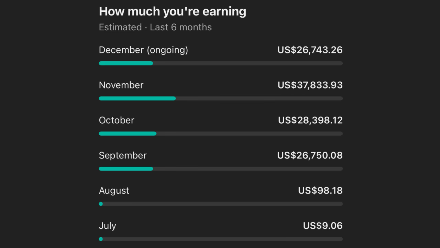Image resolution: width=440 pixels, height=248 pixels.
Task: Select the August month label
Action: 114,190
